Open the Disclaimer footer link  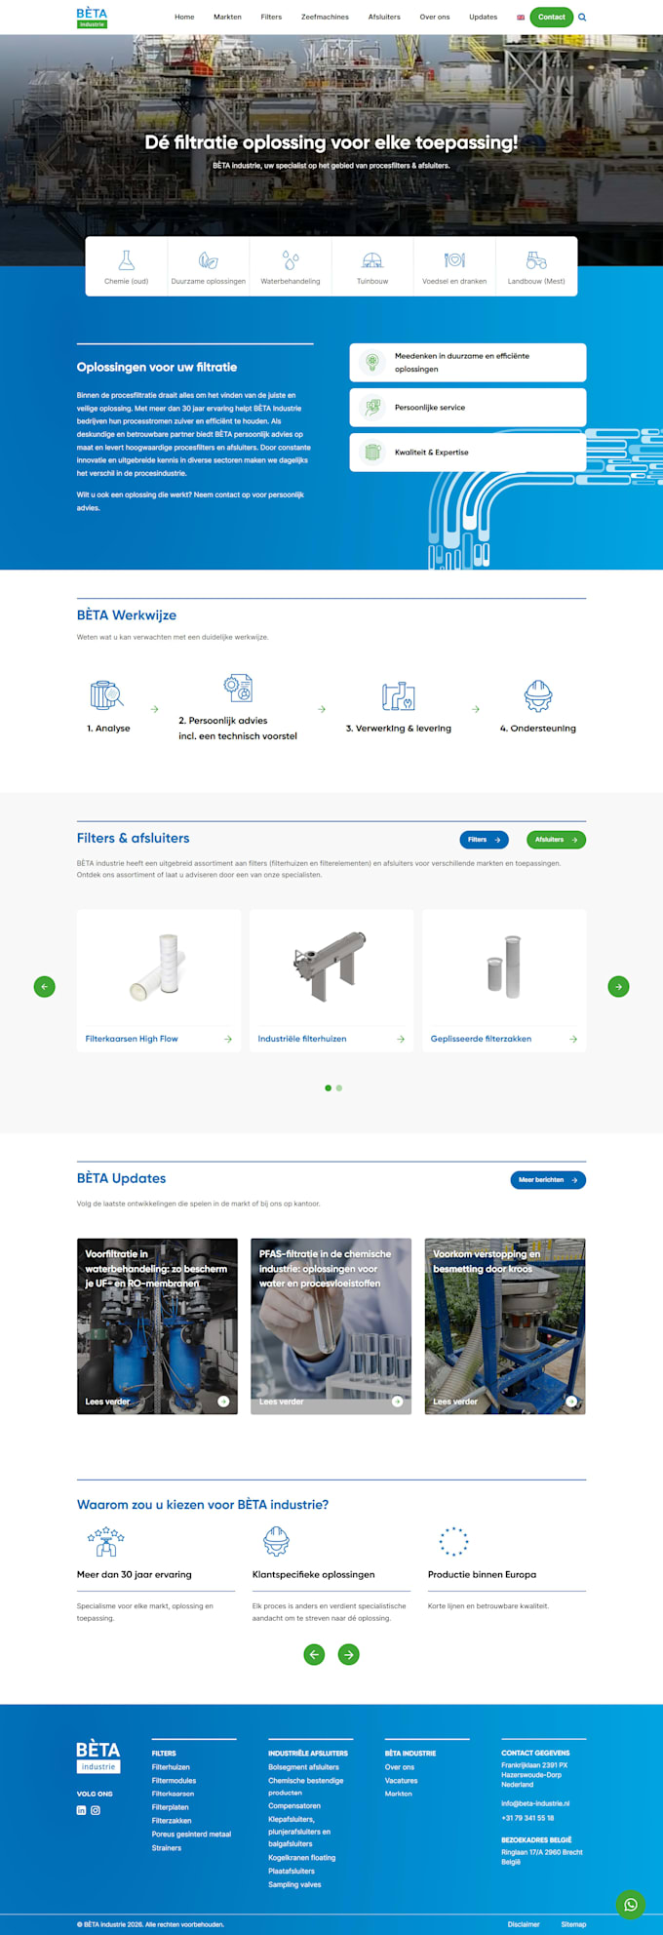pos(524,1924)
